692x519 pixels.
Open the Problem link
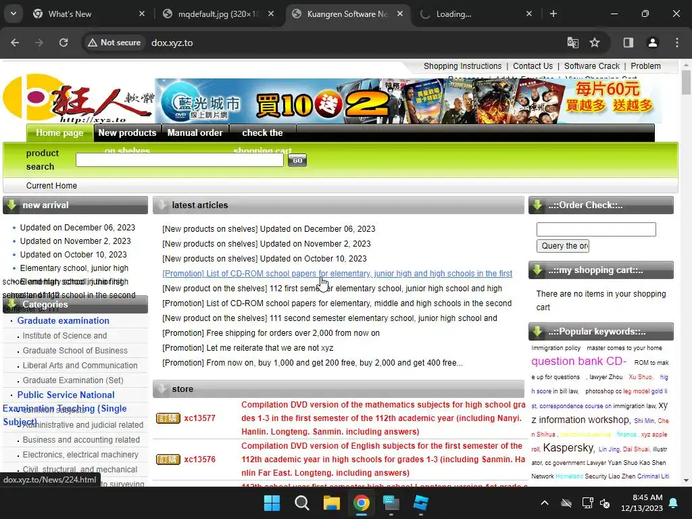pyautogui.click(x=645, y=66)
